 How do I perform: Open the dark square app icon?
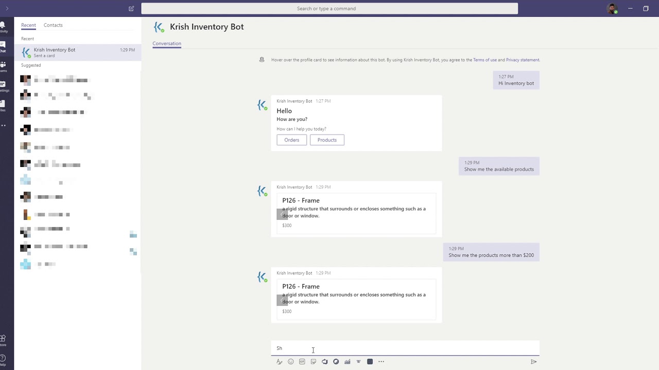click(370, 362)
